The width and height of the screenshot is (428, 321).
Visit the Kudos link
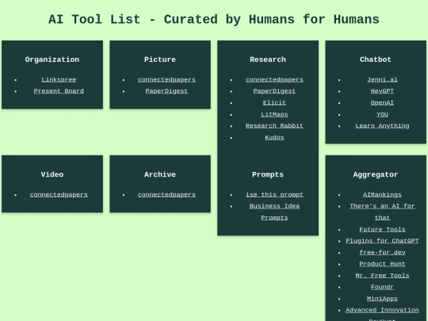[x=274, y=138]
